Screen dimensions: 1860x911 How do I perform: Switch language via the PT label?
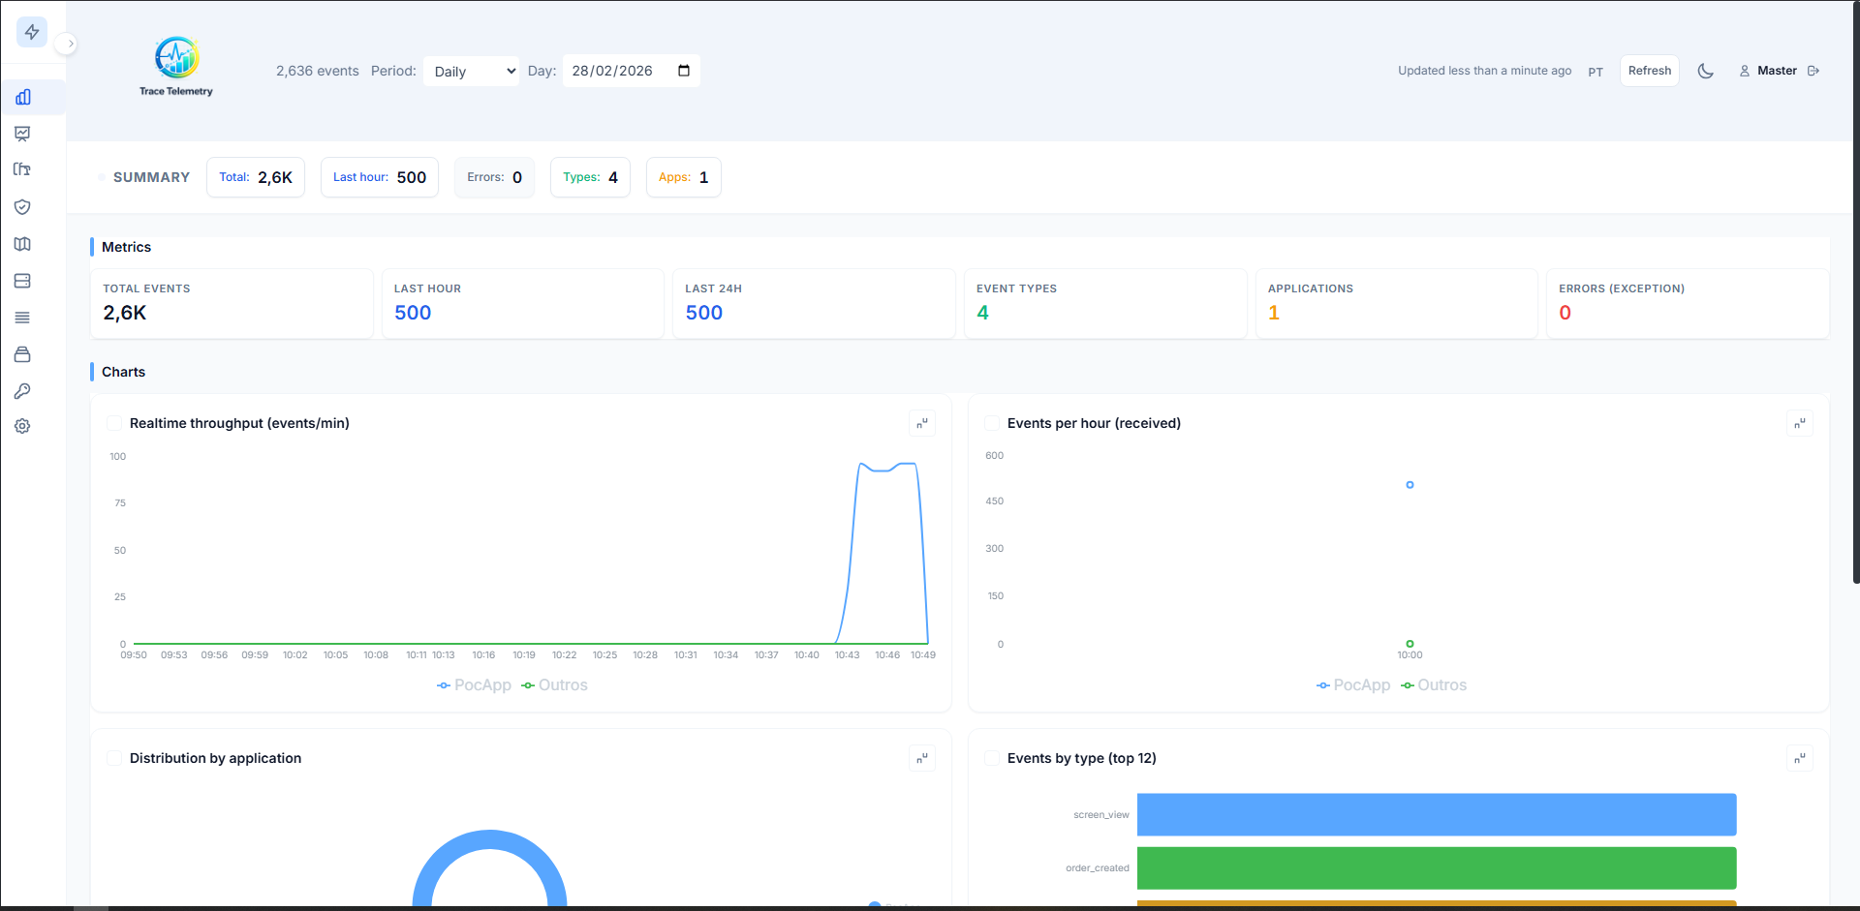point(1596,72)
